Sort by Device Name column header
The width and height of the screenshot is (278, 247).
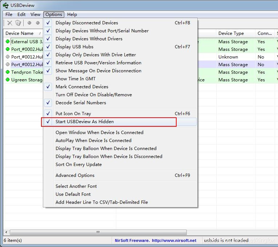(23, 33)
